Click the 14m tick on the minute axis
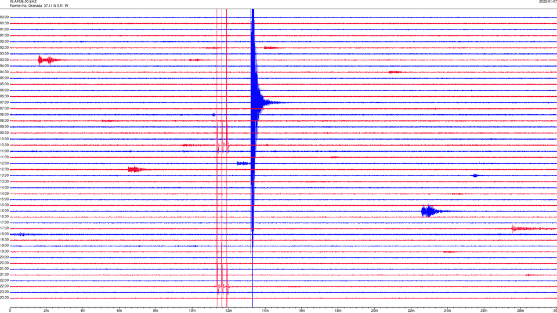 pos(265,311)
